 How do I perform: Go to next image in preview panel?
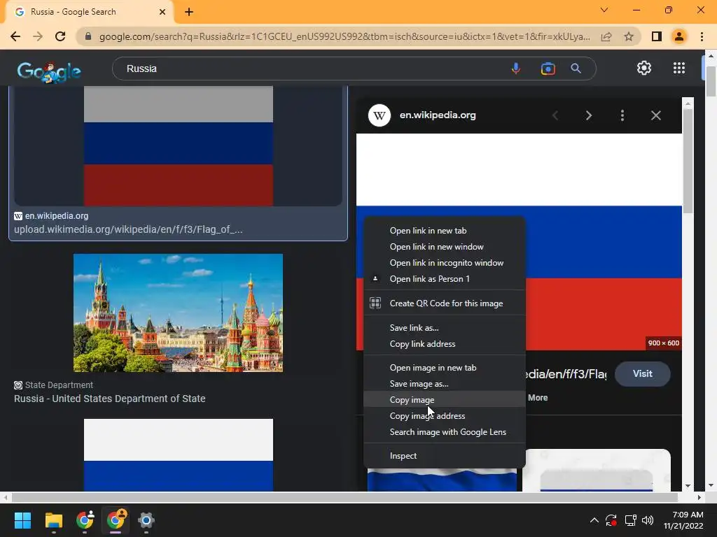[x=588, y=115]
